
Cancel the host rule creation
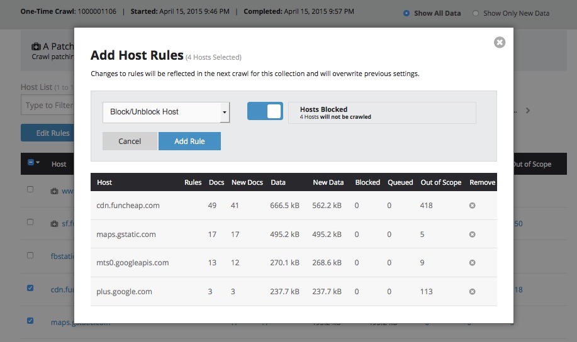[130, 141]
